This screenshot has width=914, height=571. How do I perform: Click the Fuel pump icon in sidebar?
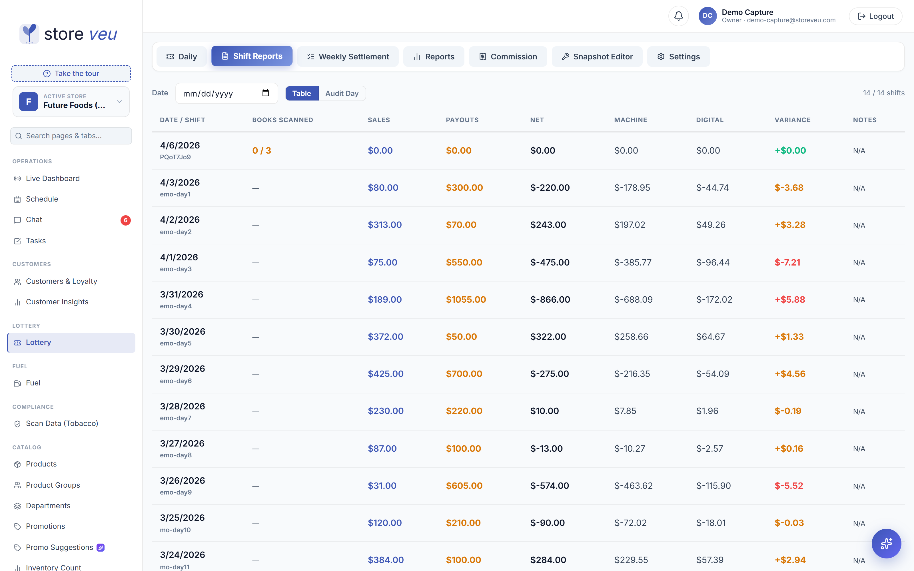17,383
